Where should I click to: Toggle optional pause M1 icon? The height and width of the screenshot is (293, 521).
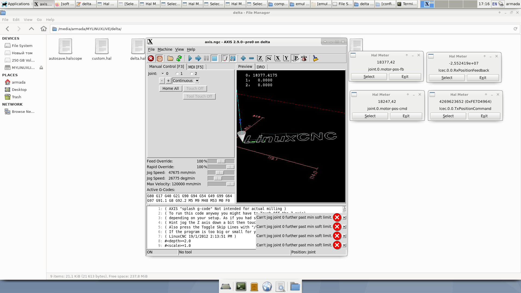(x=233, y=58)
